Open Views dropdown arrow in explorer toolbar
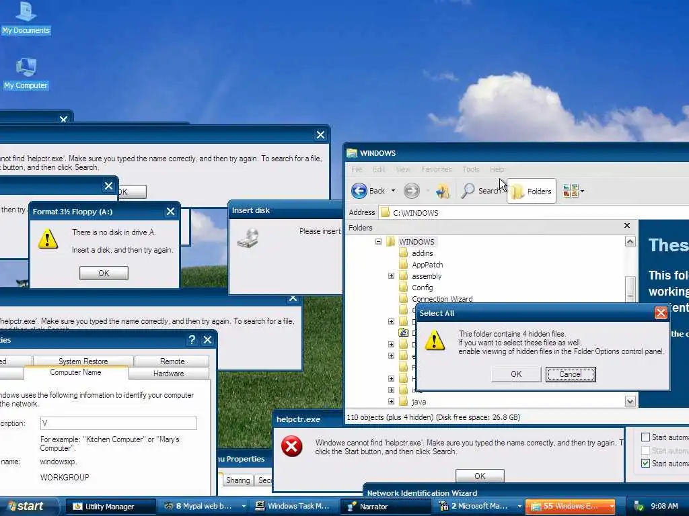Screen dimensions: 689x516 click(x=582, y=191)
